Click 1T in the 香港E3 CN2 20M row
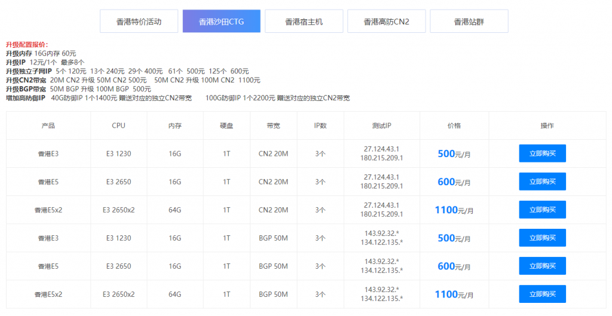This screenshot has height=316, width=612. 227,154
